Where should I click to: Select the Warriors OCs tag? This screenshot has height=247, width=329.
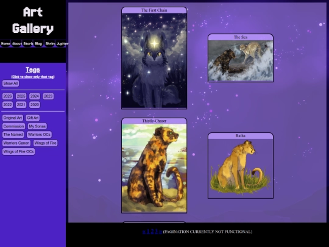point(39,134)
